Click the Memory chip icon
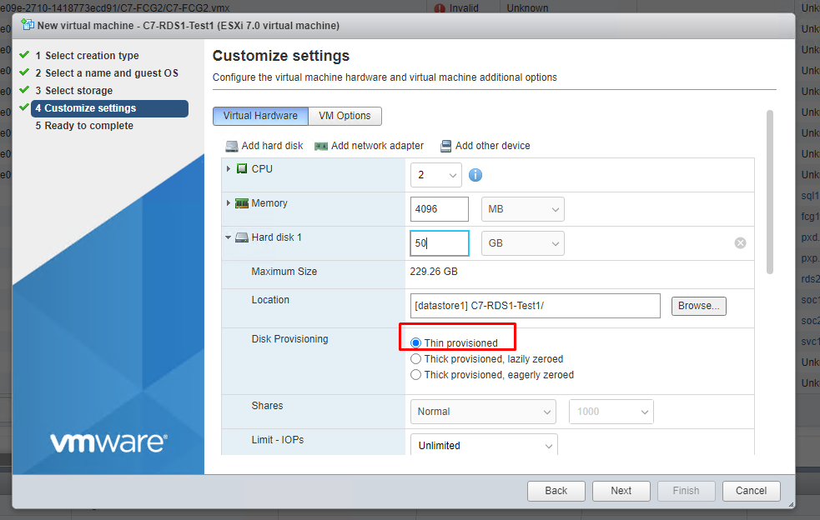Viewport: 820px width, 520px height. pos(242,203)
